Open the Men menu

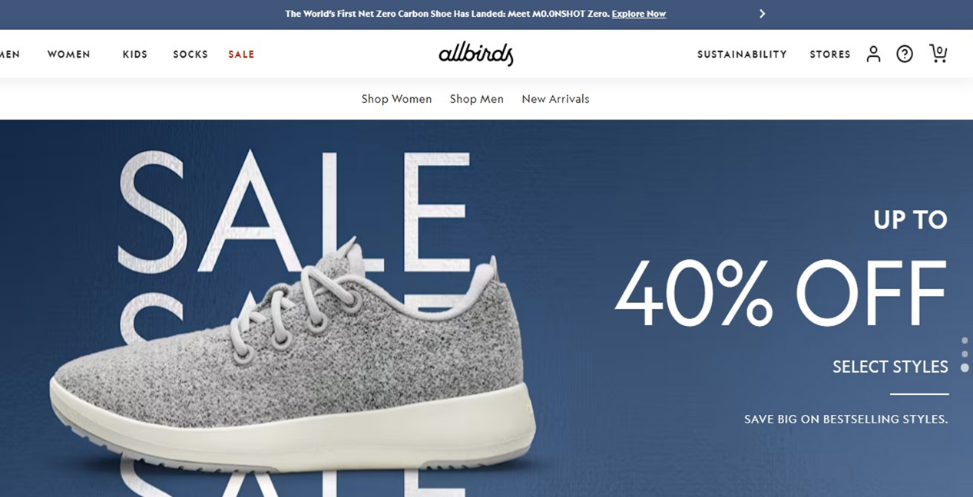click(x=10, y=54)
